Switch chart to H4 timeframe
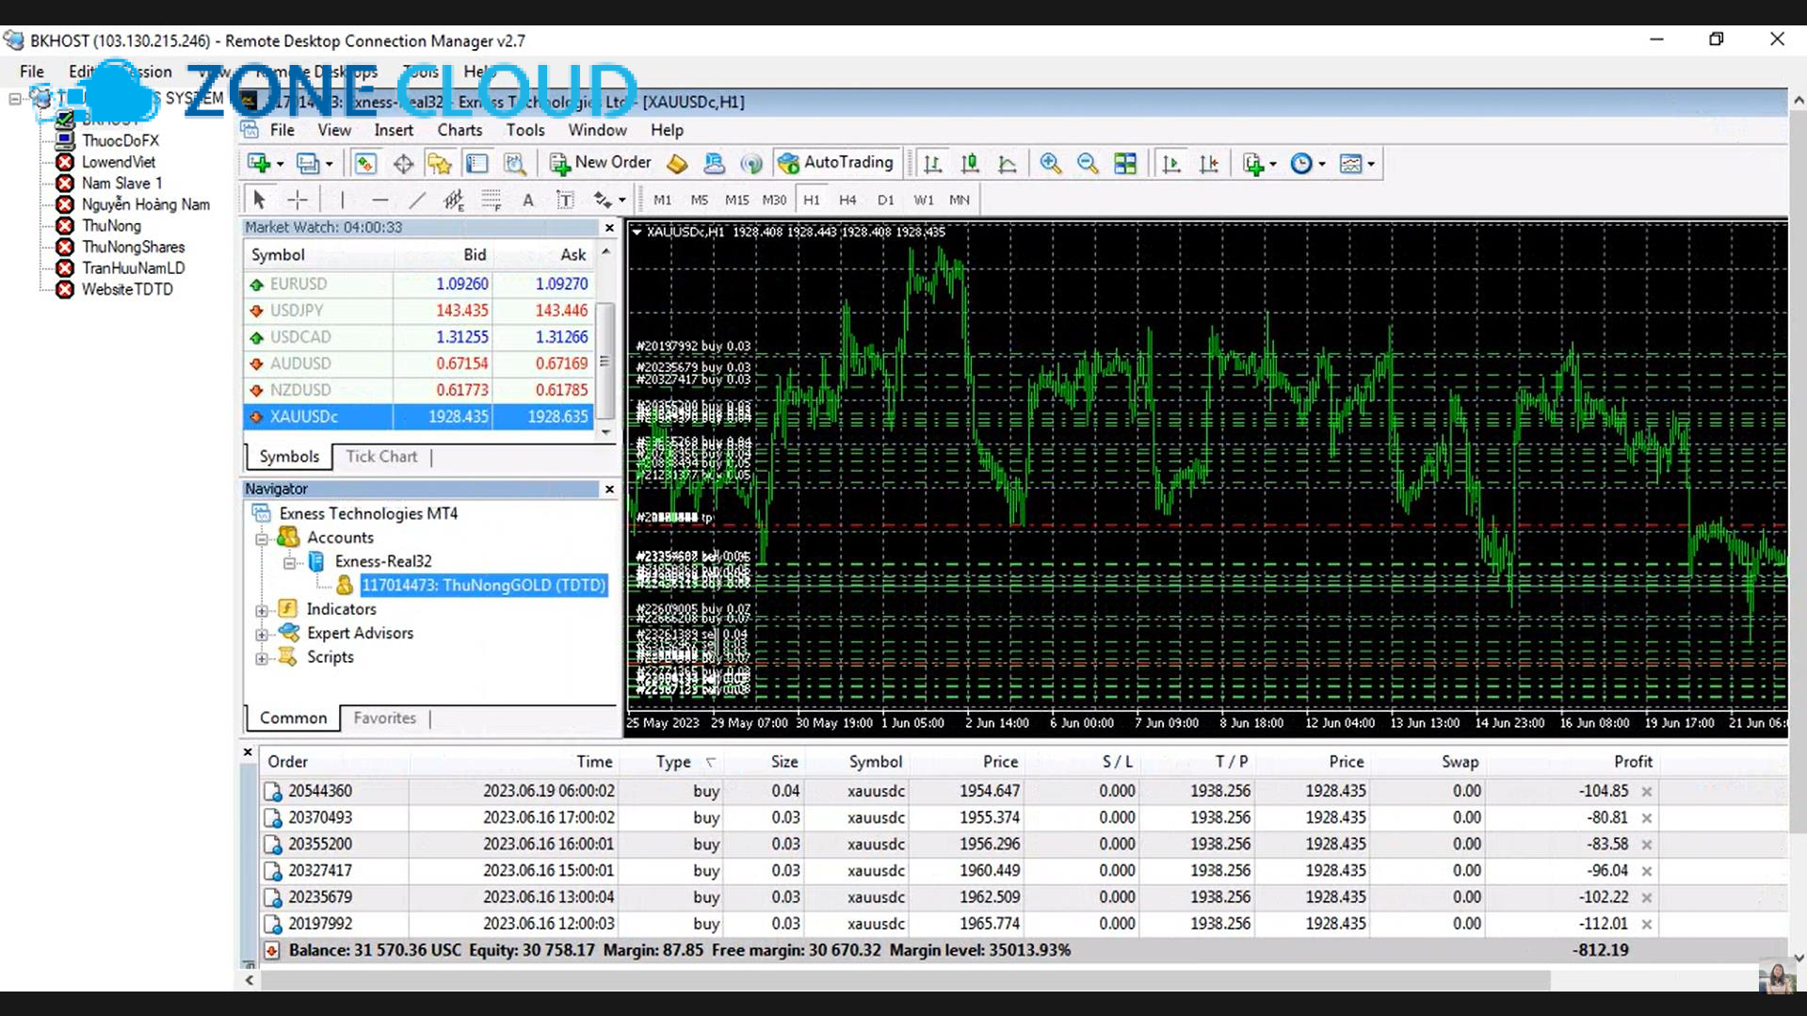This screenshot has height=1016, width=1807. click(847, 200)
